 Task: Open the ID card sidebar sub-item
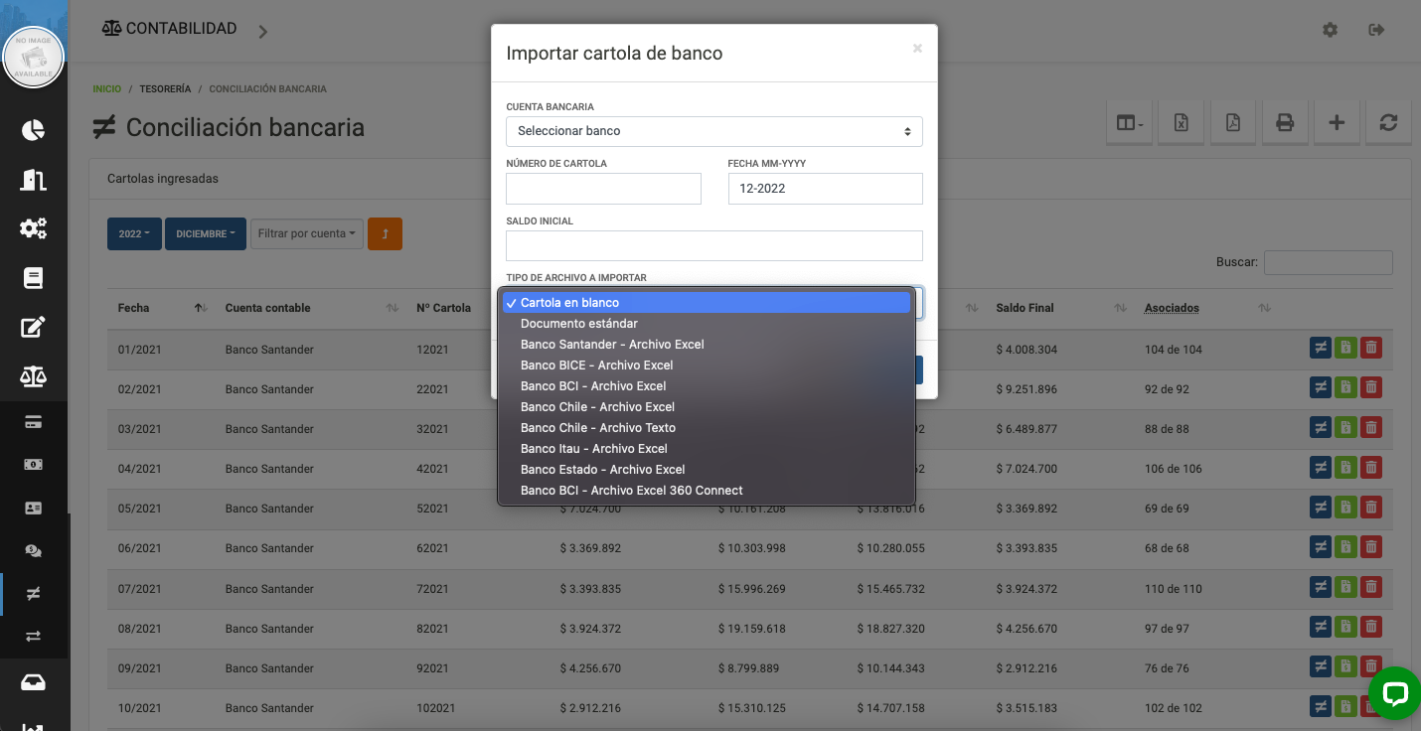point(34,508)
